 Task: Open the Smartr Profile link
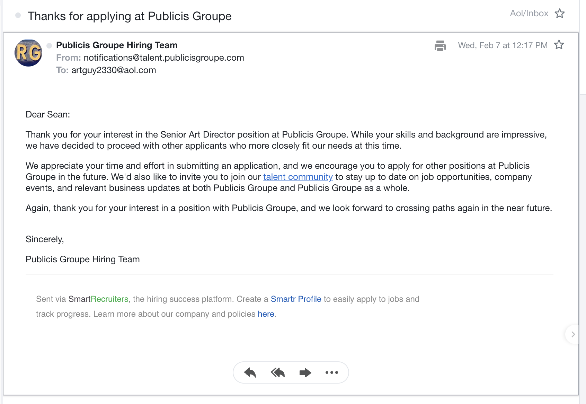point(296,299)
